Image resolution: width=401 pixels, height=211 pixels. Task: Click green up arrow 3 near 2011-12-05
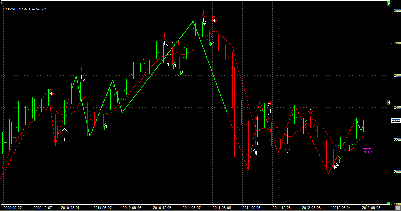[288, 151]
